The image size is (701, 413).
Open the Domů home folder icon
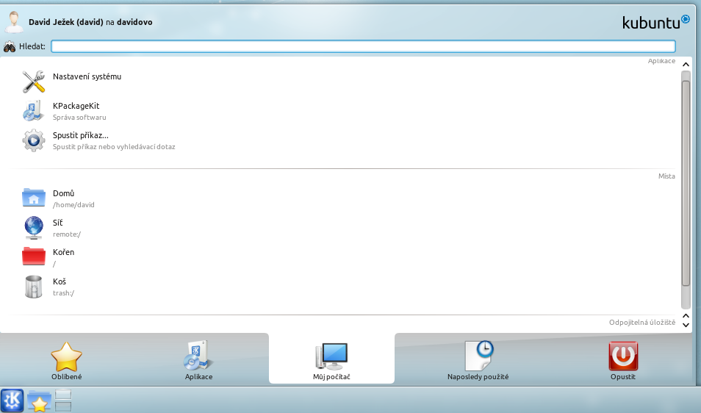(34, 198)
